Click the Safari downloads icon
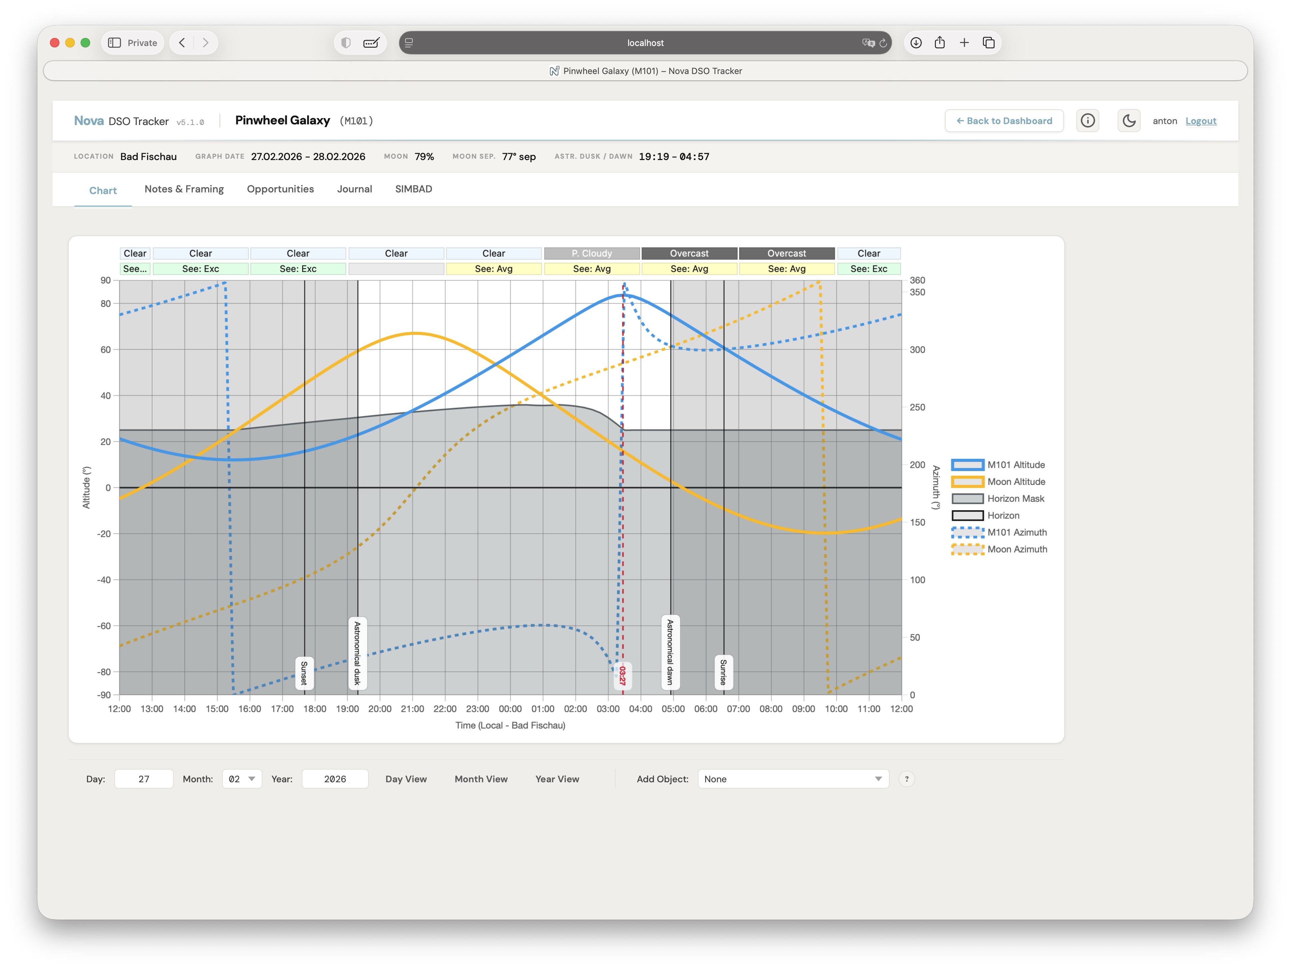 [916, 43]
